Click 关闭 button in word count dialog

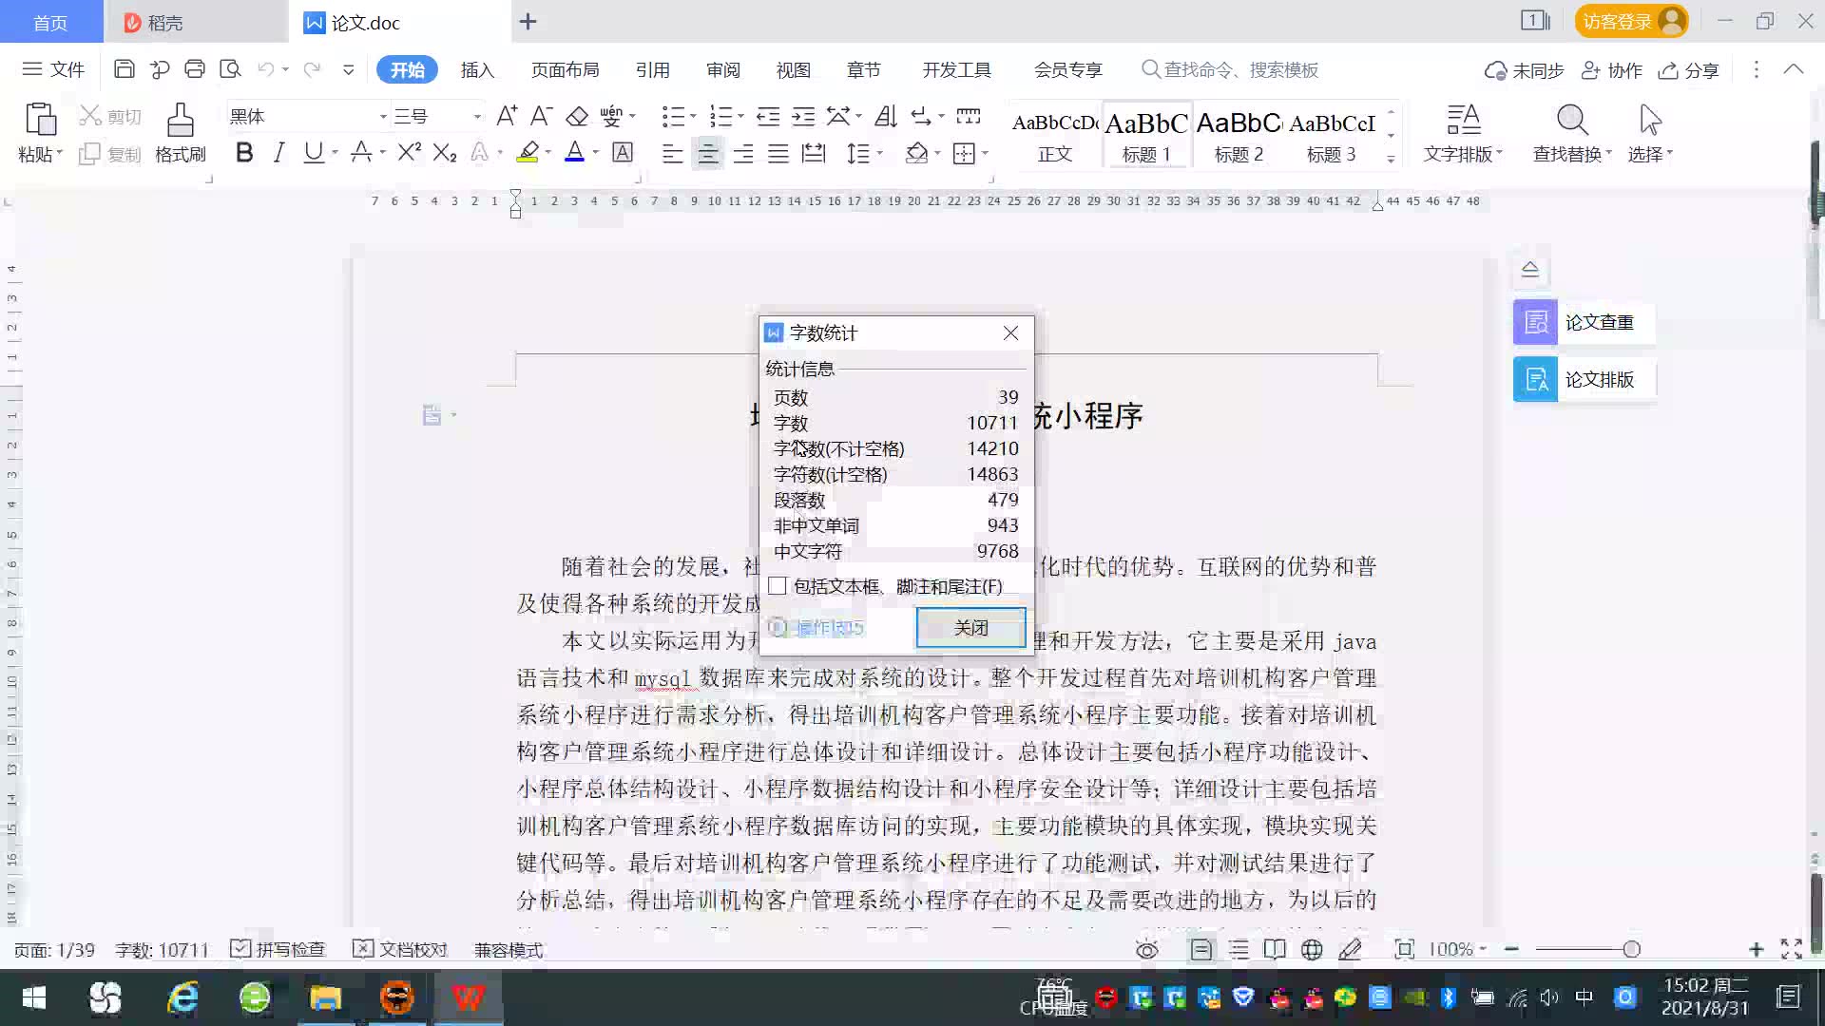point(970,627)
